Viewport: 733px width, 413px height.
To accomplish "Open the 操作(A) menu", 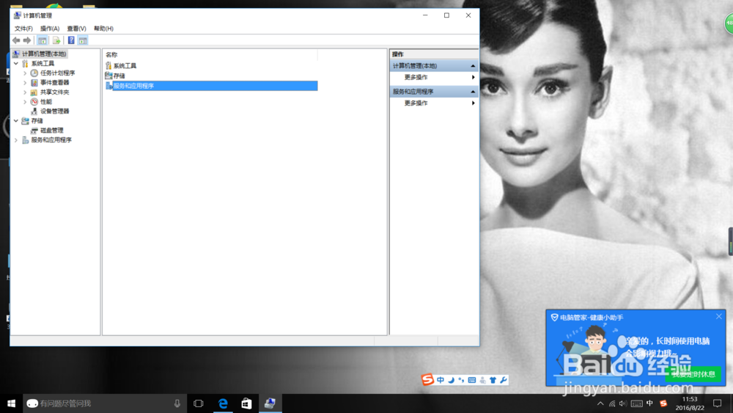I will click(50, 29).
